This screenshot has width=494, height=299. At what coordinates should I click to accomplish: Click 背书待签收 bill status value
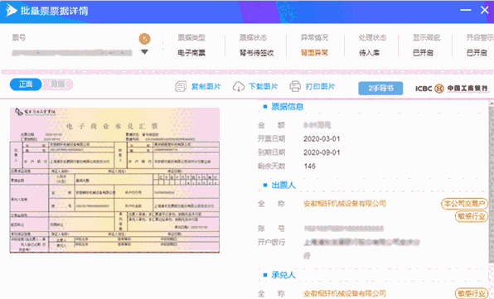click(256, 53)
